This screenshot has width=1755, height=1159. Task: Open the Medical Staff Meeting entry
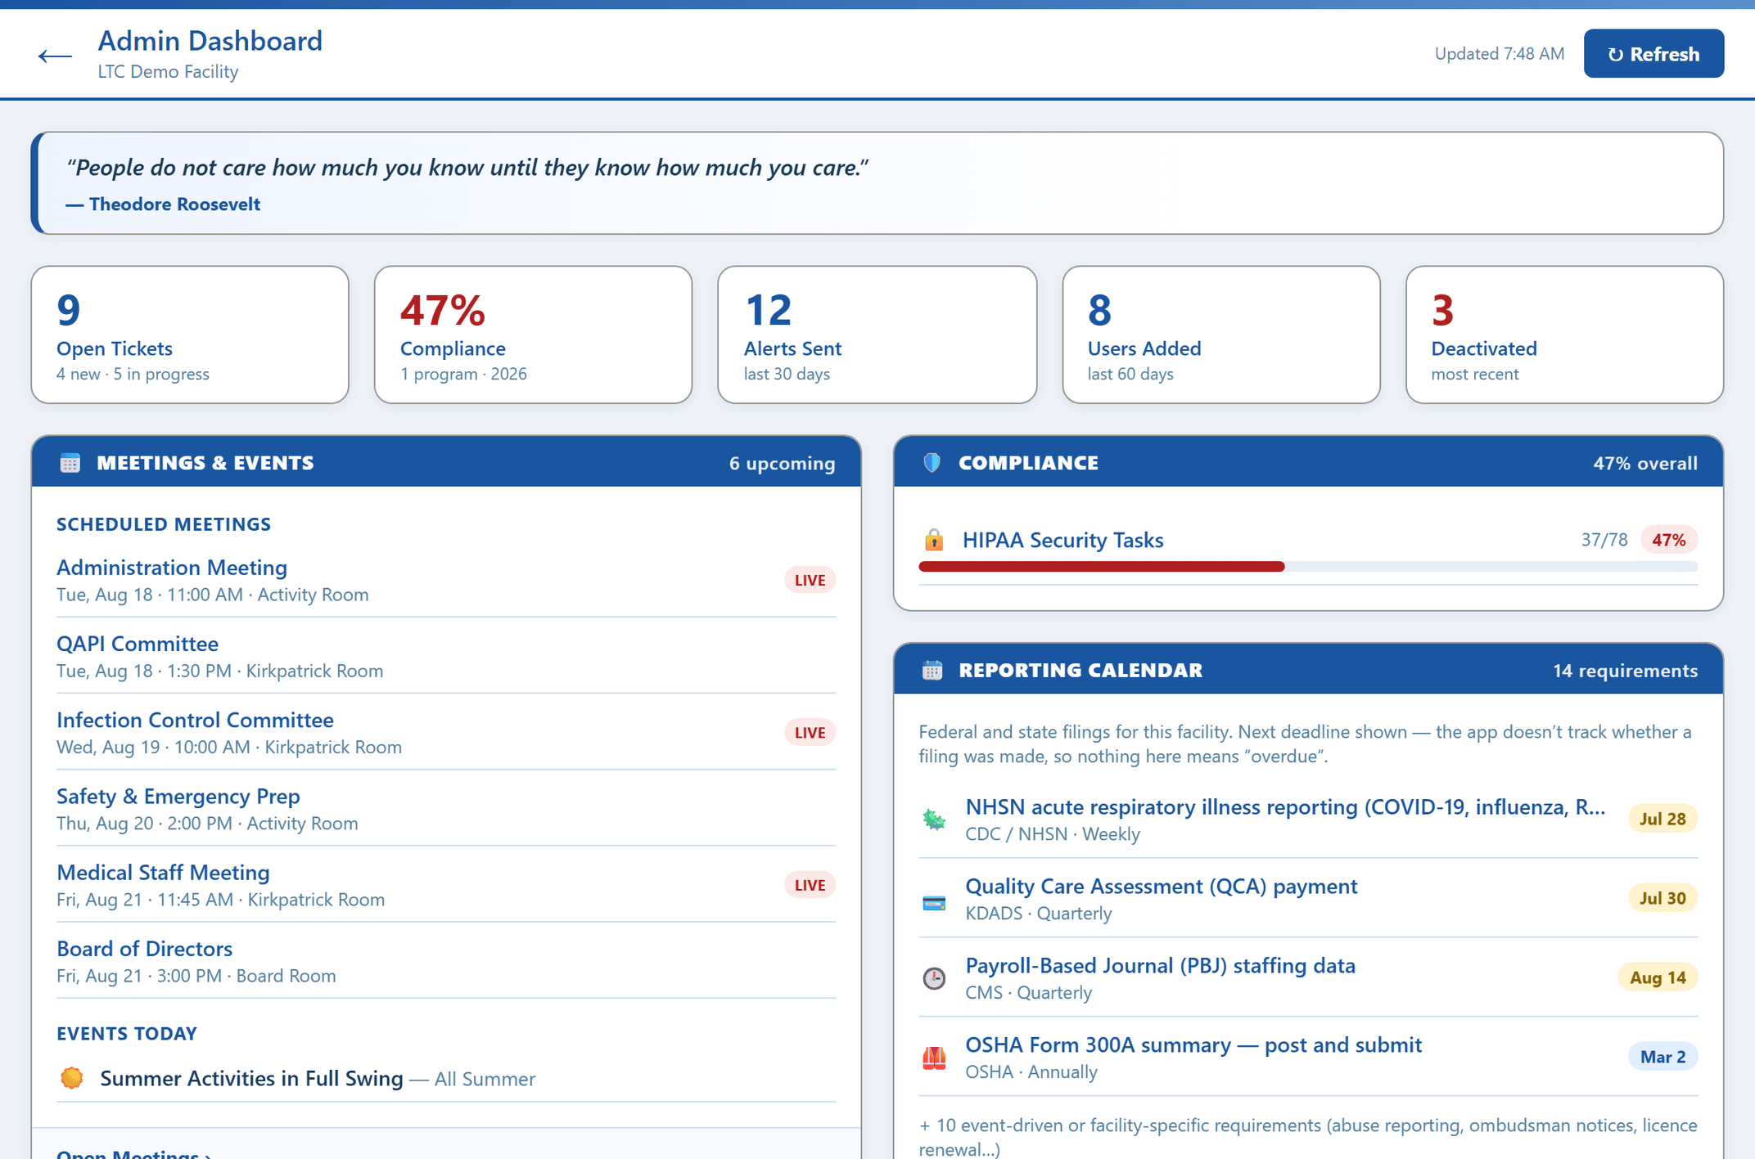(x=446, y=884)
